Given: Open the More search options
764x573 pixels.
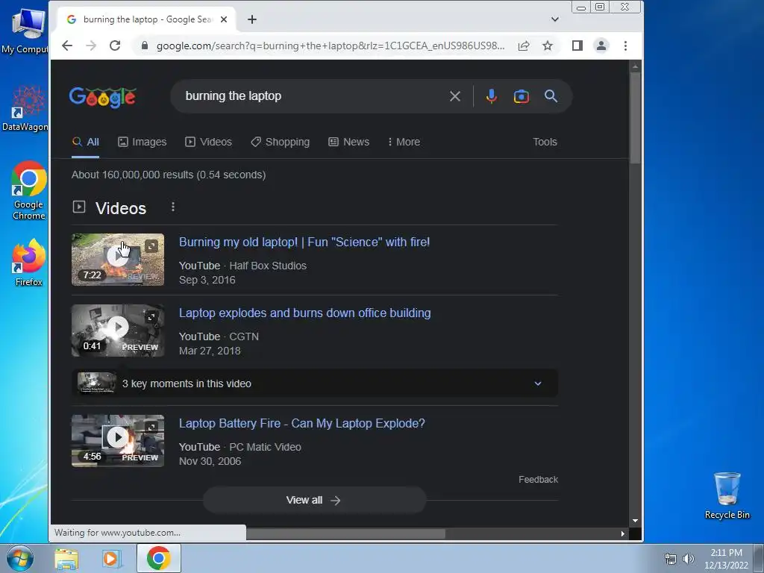Looking at the screenshot, I should click(404, 142).
